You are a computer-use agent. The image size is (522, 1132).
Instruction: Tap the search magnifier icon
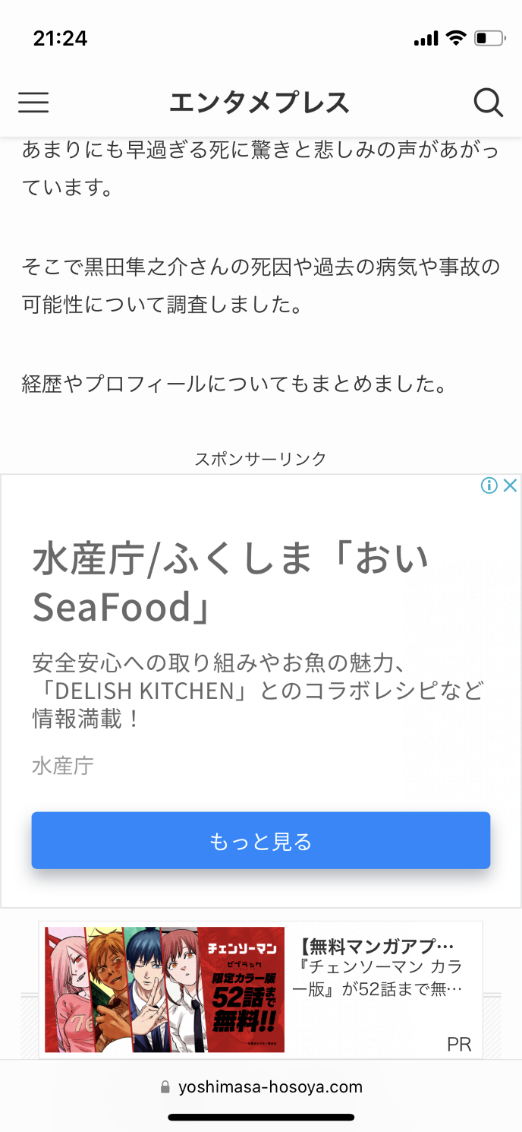point(488,103)
